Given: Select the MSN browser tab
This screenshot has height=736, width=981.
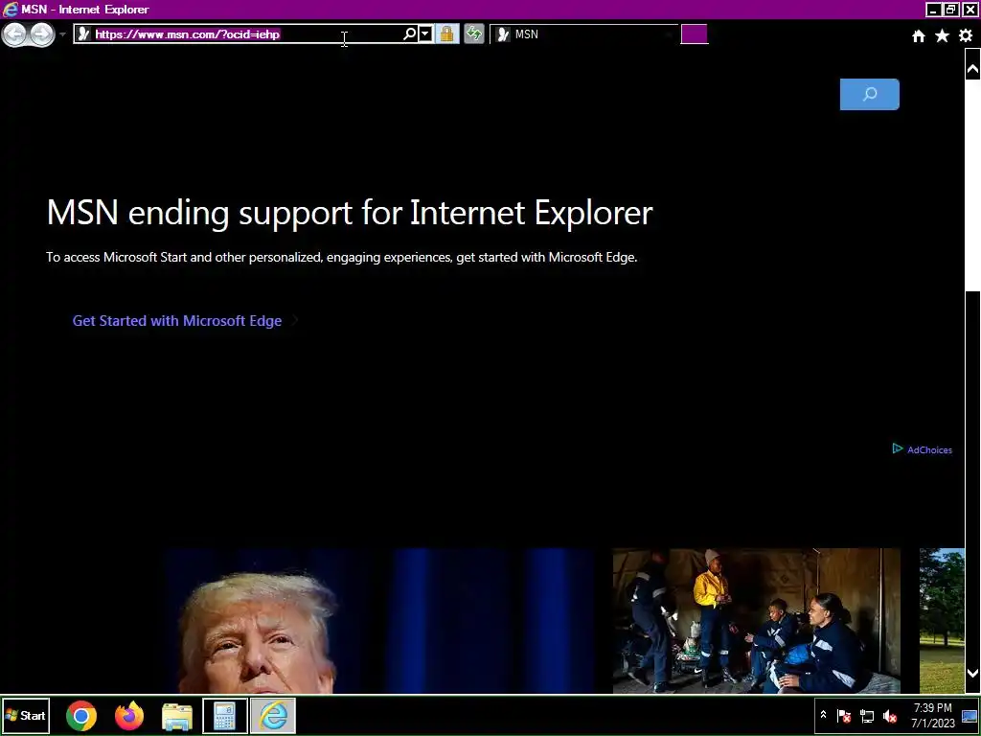Looking at the screenshot, I should click(584, 34).
